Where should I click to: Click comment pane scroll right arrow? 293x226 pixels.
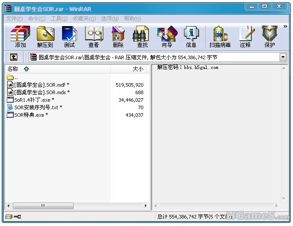pos(276,206)
